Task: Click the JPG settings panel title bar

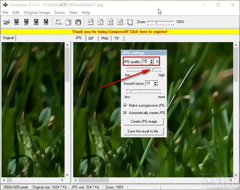Action: 144,53
